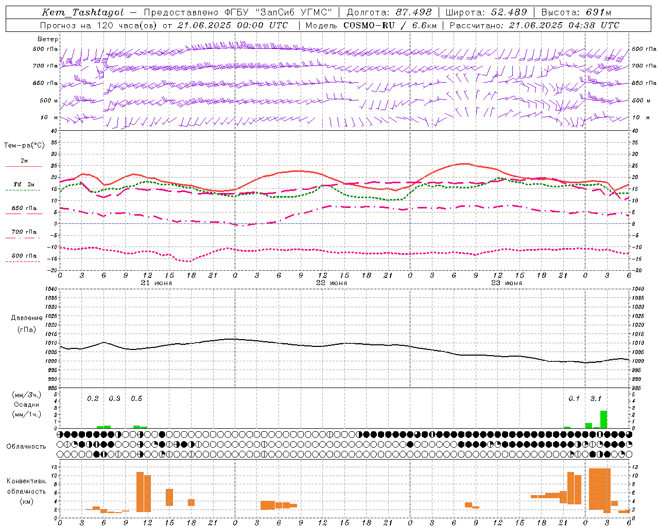Click the Рассчитано: 21.06.2025 04:38 UTC timestamp
The height and width of the screenshot is (527, 659).
coord(534,25)
